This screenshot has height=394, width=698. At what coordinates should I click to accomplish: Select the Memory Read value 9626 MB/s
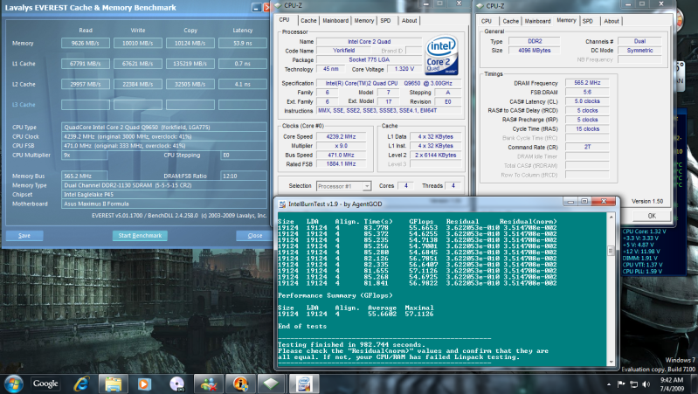[85, 43]
